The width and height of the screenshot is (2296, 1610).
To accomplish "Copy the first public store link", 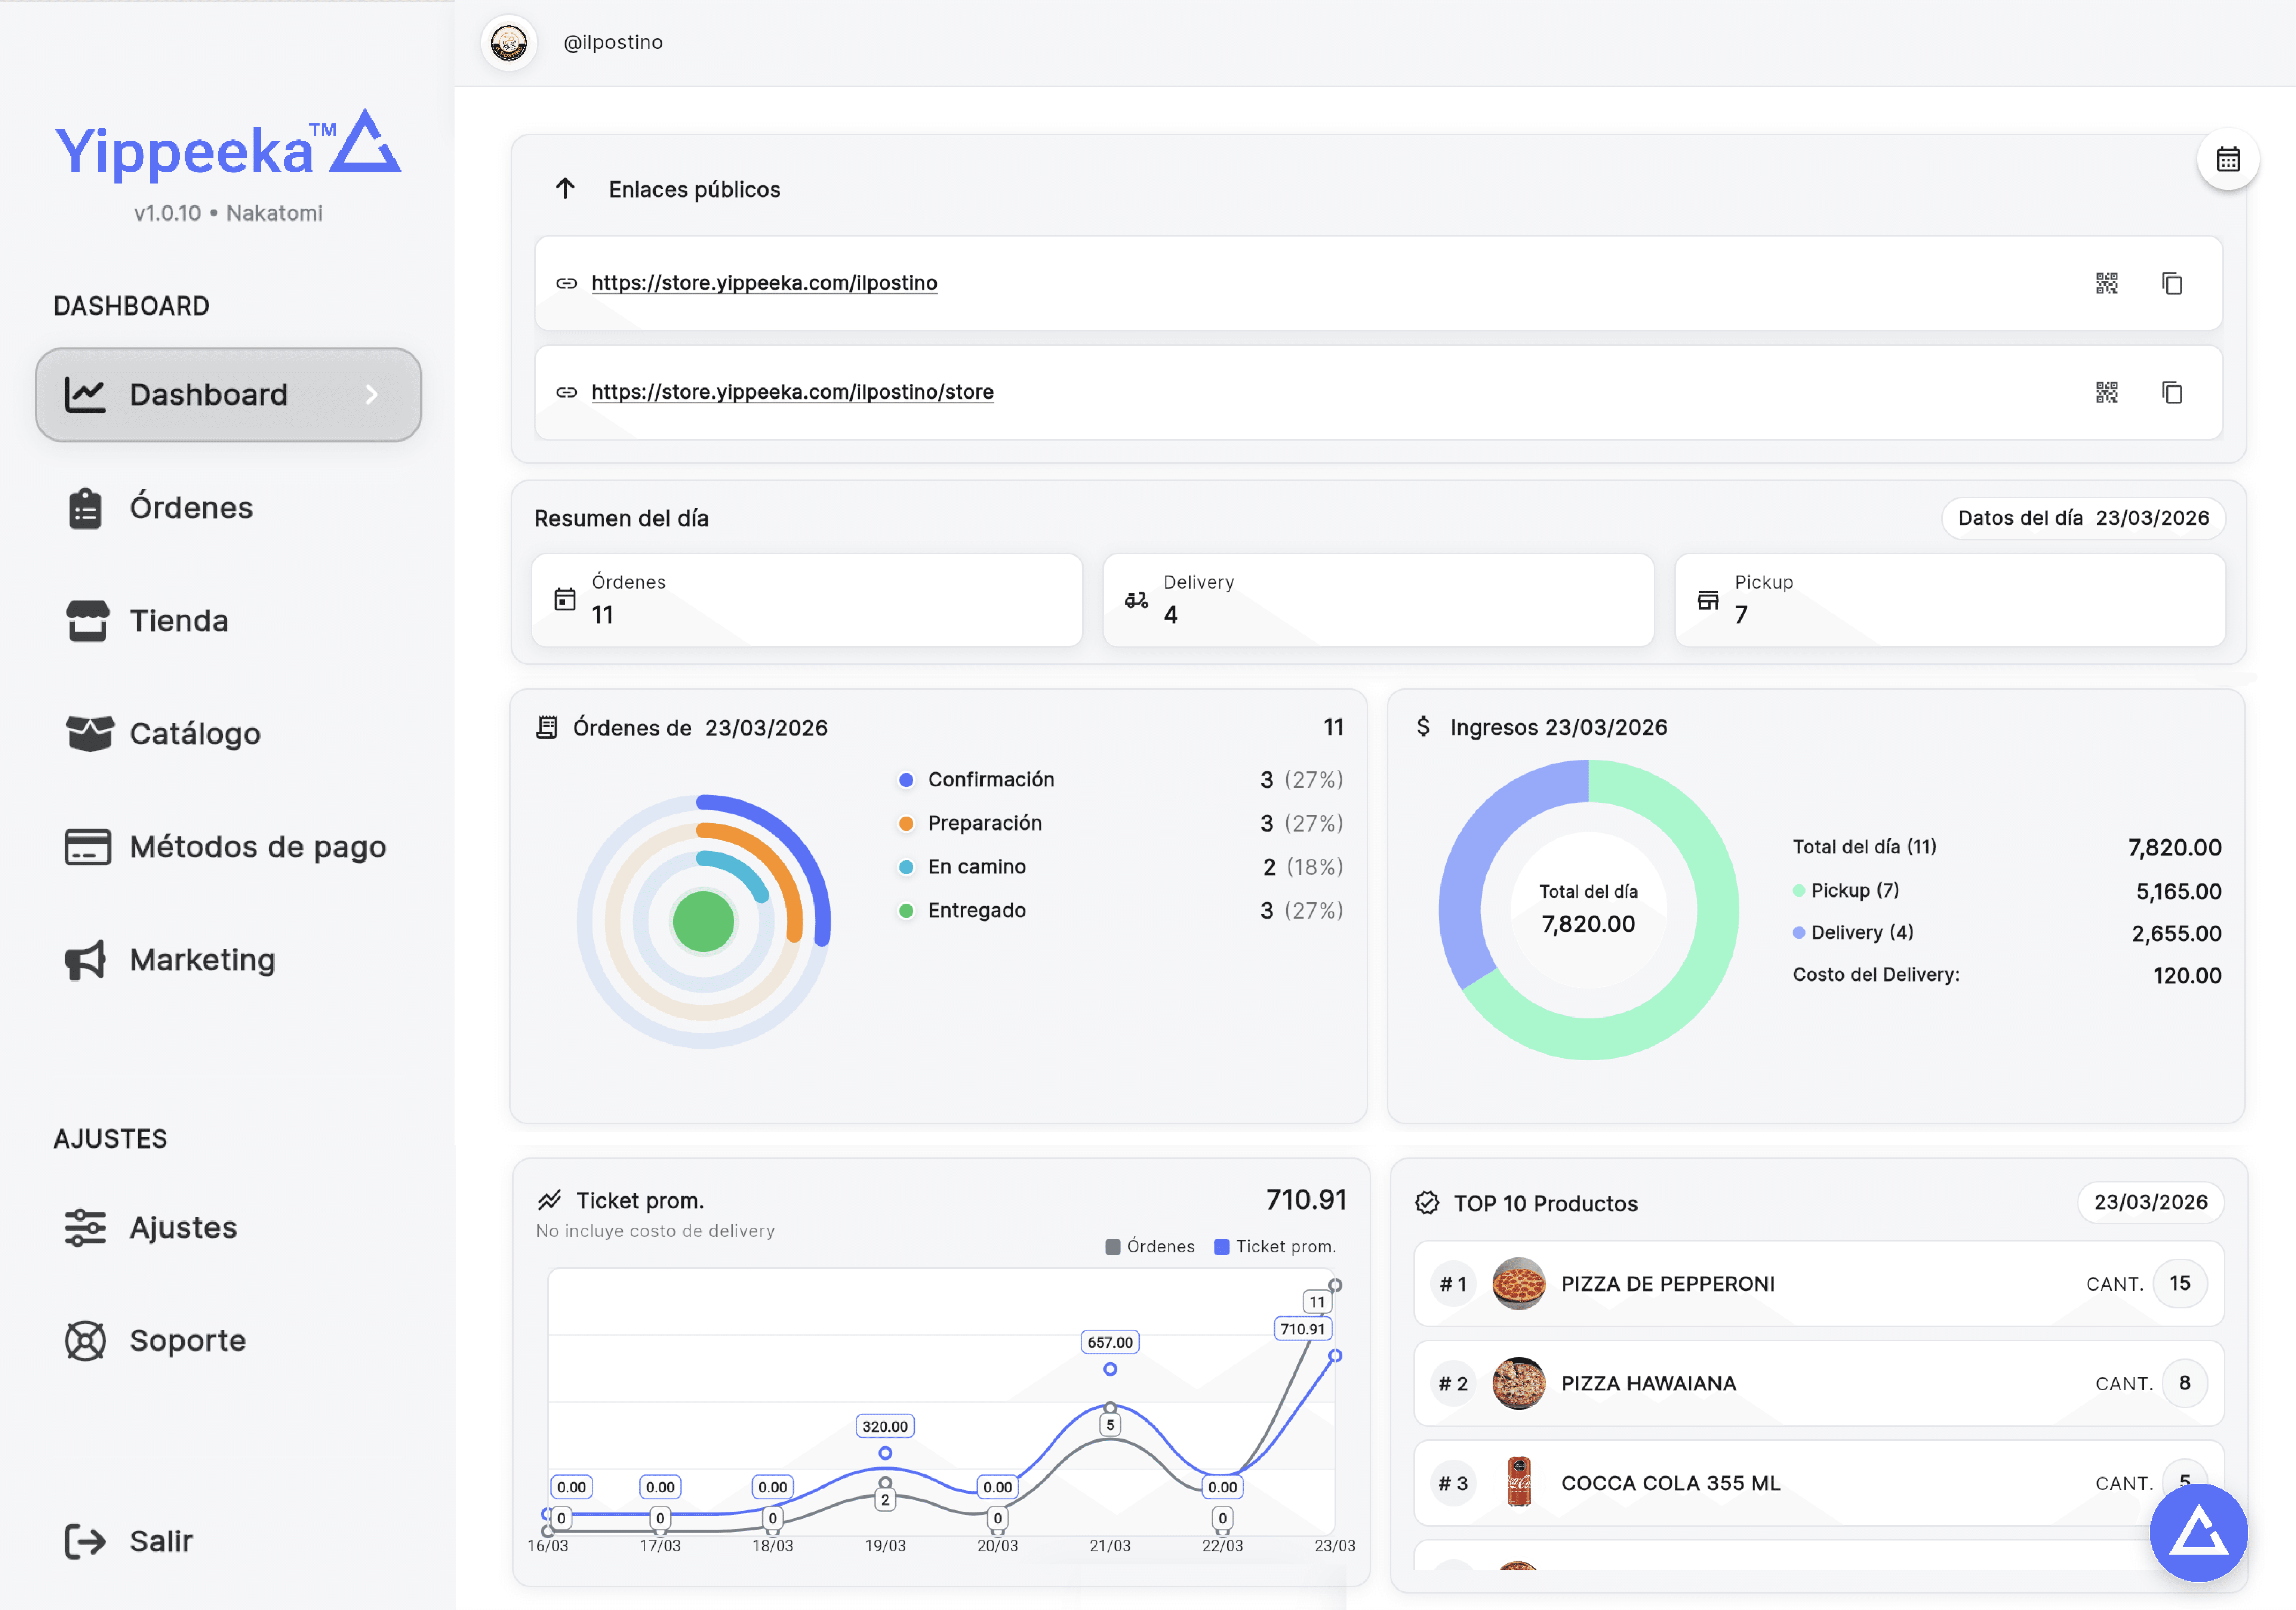I will tap(2171, 283).
